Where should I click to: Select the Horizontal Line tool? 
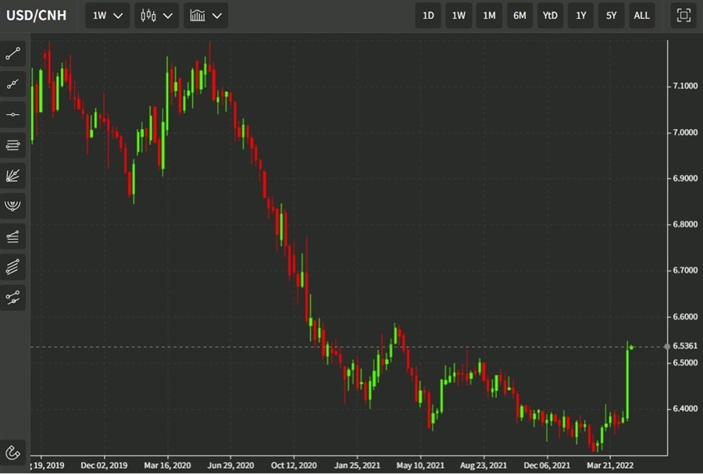(13, 114)
